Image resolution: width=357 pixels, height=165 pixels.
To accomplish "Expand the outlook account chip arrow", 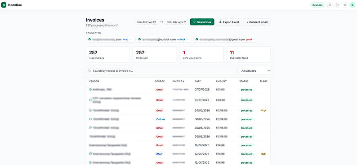I will pos(188,39).
